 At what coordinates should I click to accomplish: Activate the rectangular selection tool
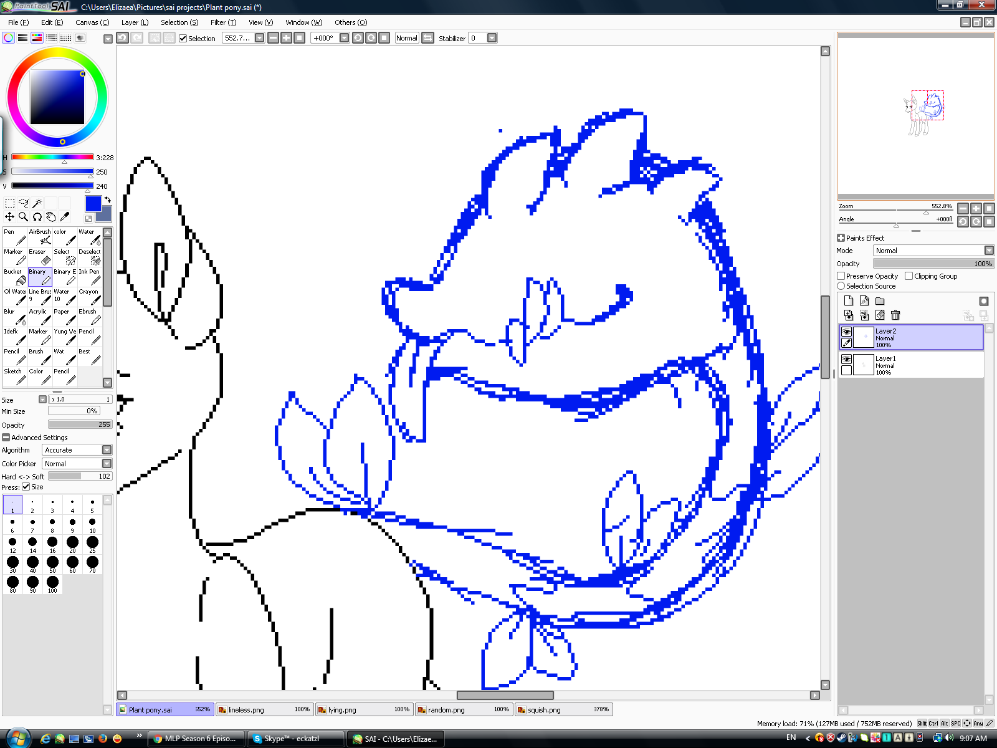10,203
